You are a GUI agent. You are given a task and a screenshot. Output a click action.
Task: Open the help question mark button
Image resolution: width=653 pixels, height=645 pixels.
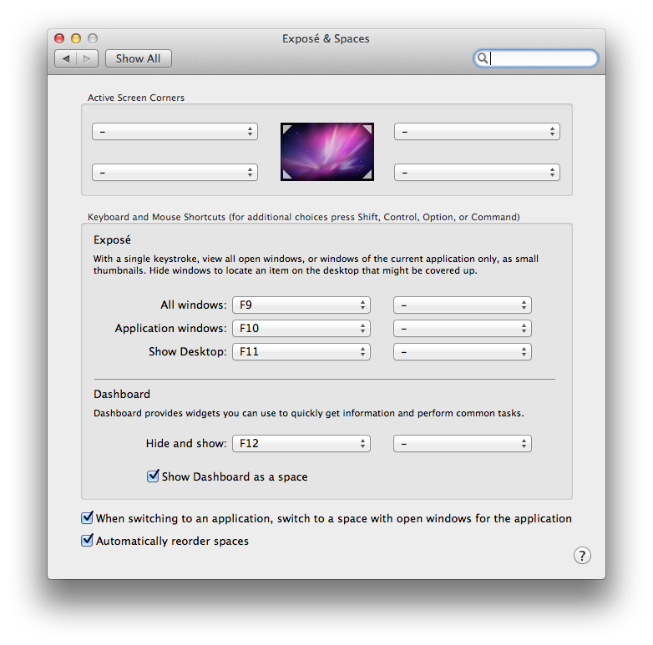582,555
